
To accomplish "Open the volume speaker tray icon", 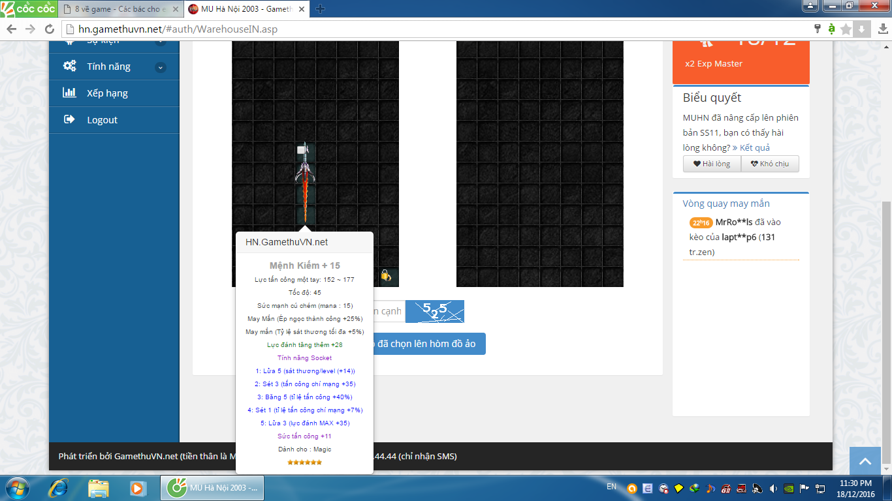I will [x=774, y=488].
